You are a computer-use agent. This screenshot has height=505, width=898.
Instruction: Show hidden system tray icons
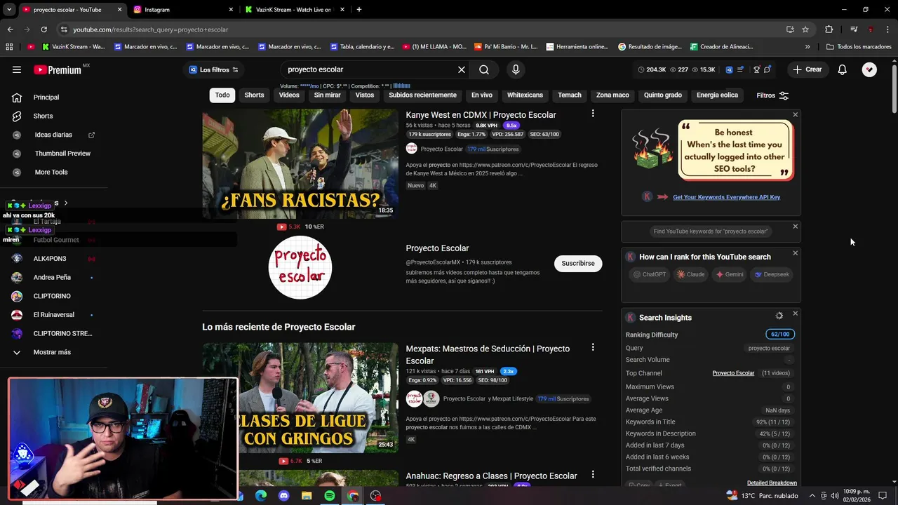point(812,496)
